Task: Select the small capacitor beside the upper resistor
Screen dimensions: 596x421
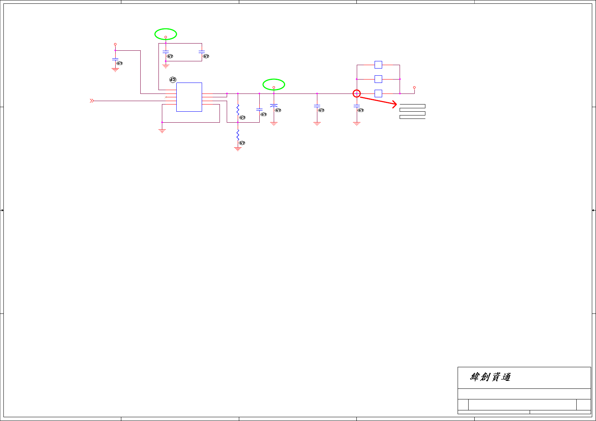Action: 259,109
